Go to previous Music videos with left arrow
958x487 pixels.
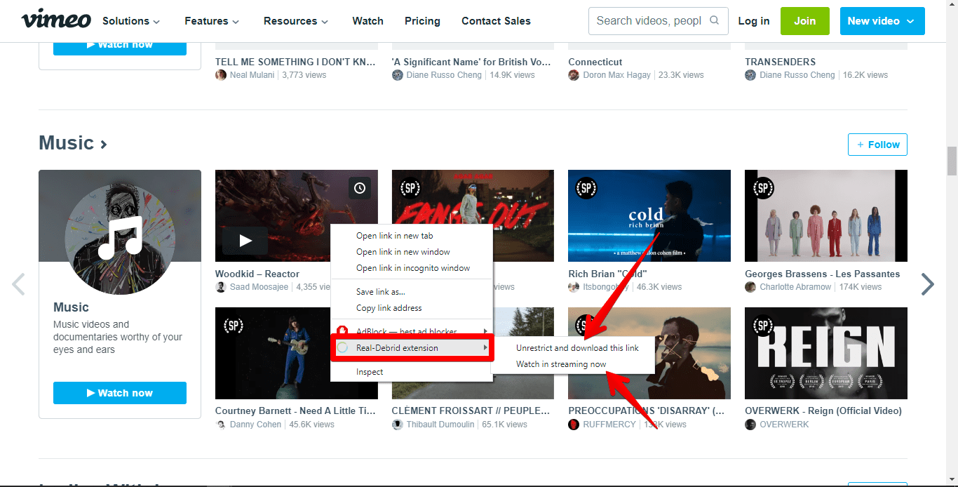click(x=19, y=284)
